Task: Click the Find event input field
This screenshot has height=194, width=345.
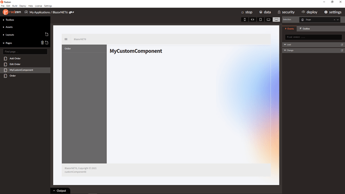Action: 313,37
